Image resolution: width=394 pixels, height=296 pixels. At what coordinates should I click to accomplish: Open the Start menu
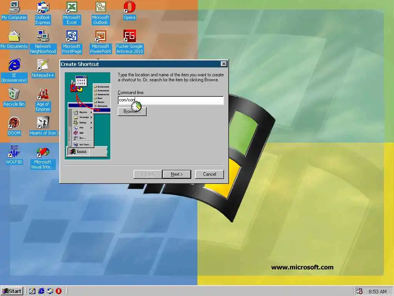(x=12, y=291)
